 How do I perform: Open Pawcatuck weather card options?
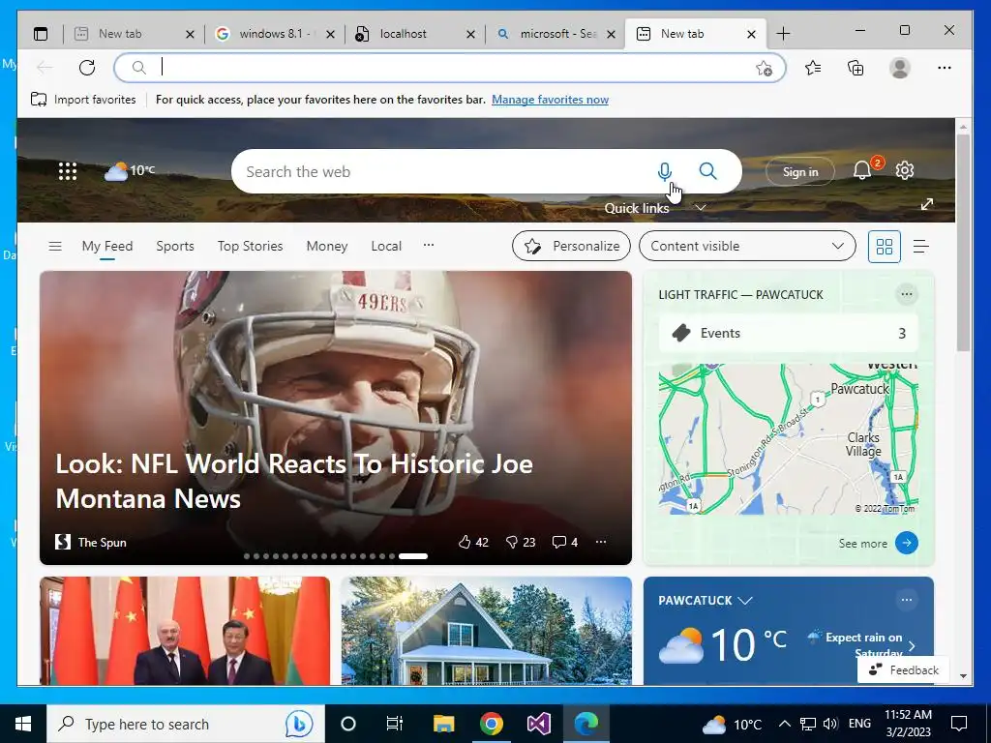(906, 600)
